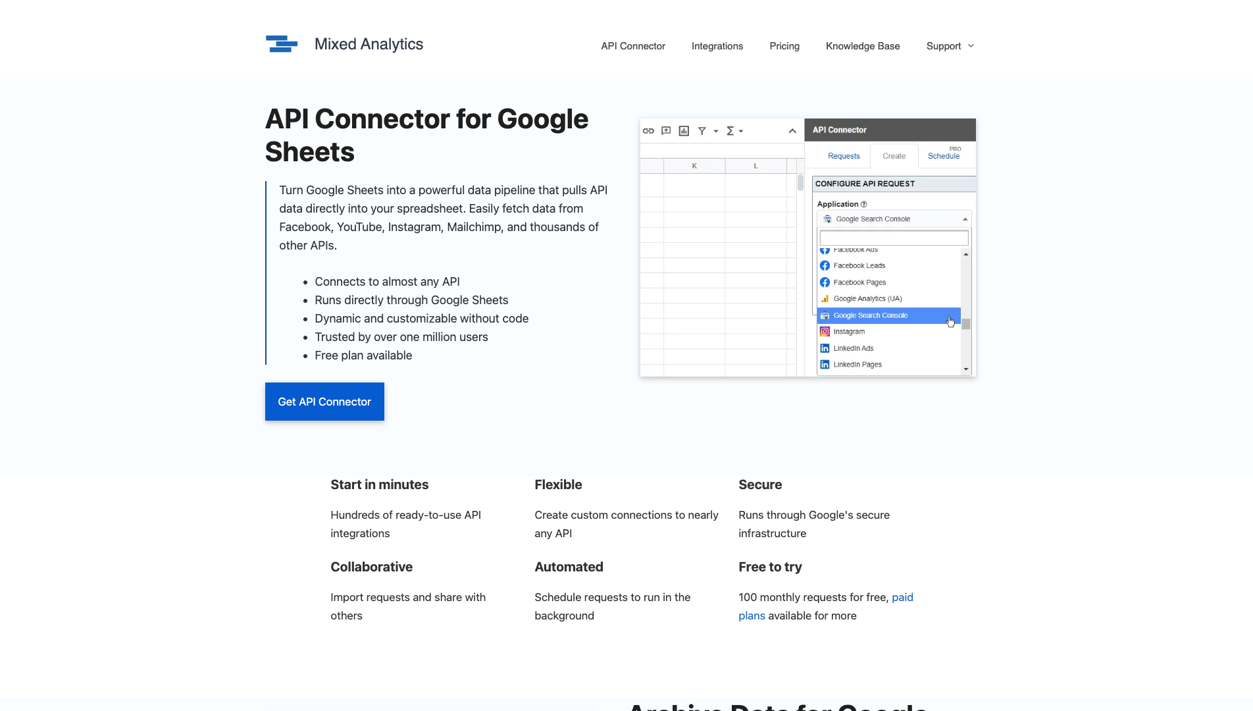Viewport: 1253px width, 711px height.
Task: Click the application search input field
Action: pos(894,238)
